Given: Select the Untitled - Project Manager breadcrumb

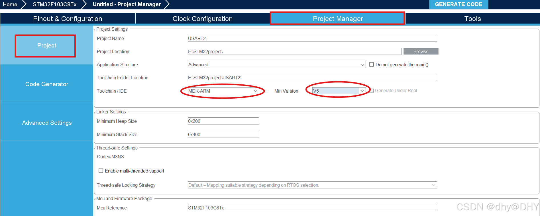Looking at the screenshot, I should [x=127, y=4].
